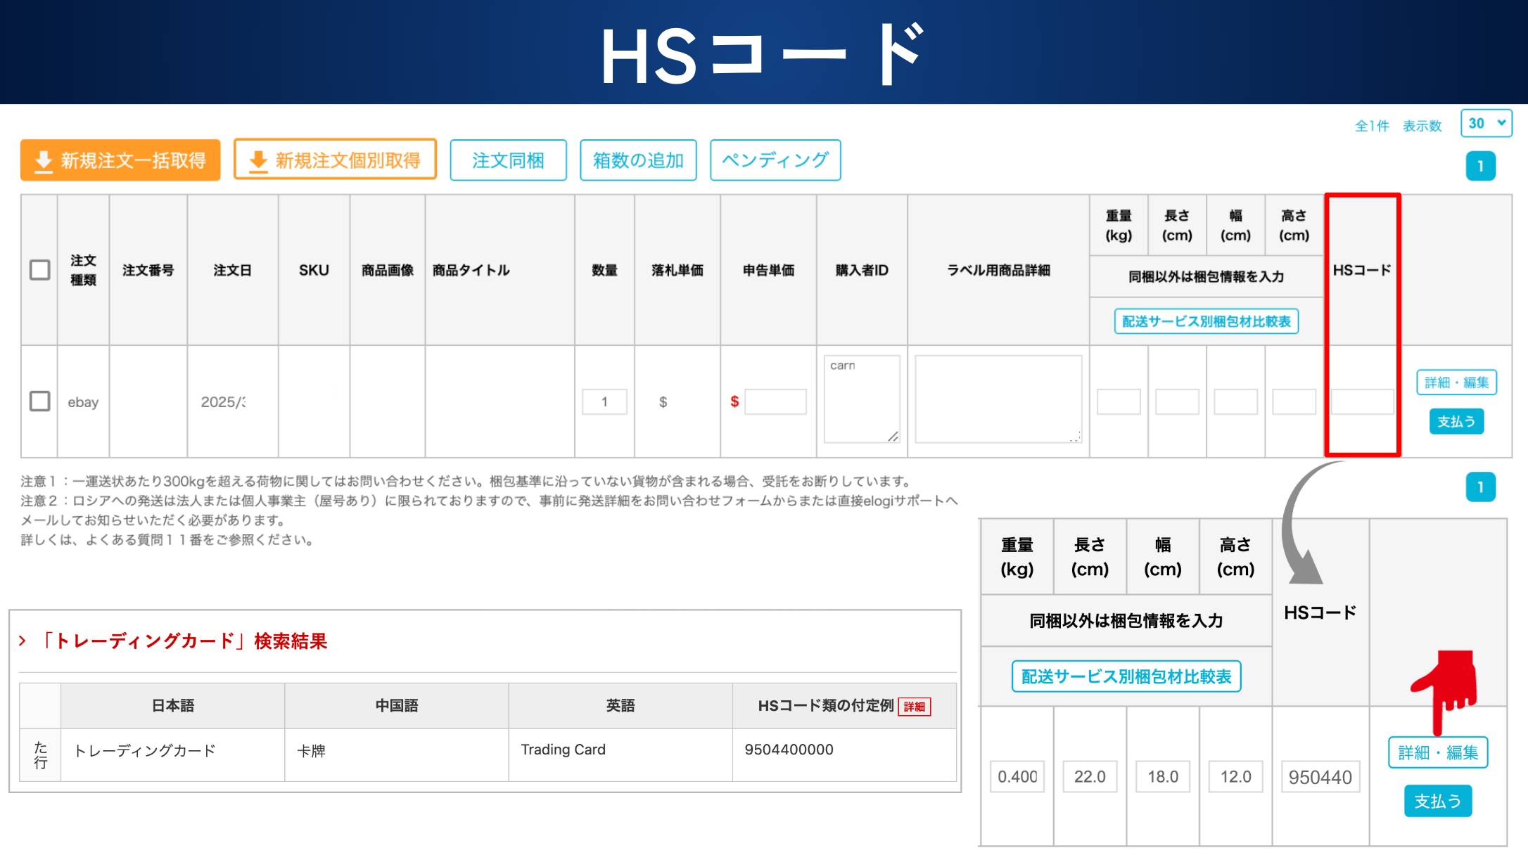This screenshot has width=1528, height=855.
Task: Click download icon on 新規注文一括取得 button
Action: (x=44, y=161)
